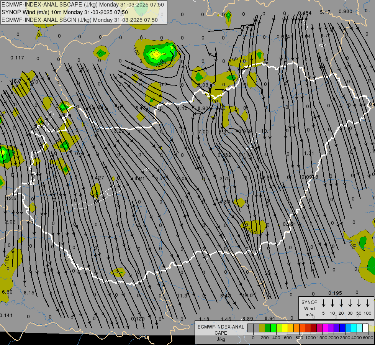Click the 4000 tick label on CAPE scale
Viewport: 375px width, 345px height.
[357, 338]
